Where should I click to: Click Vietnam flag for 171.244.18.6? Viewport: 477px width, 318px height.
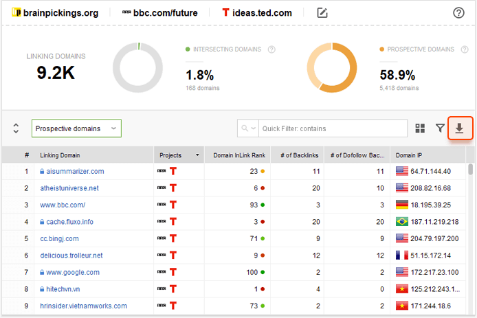point(402,306)
